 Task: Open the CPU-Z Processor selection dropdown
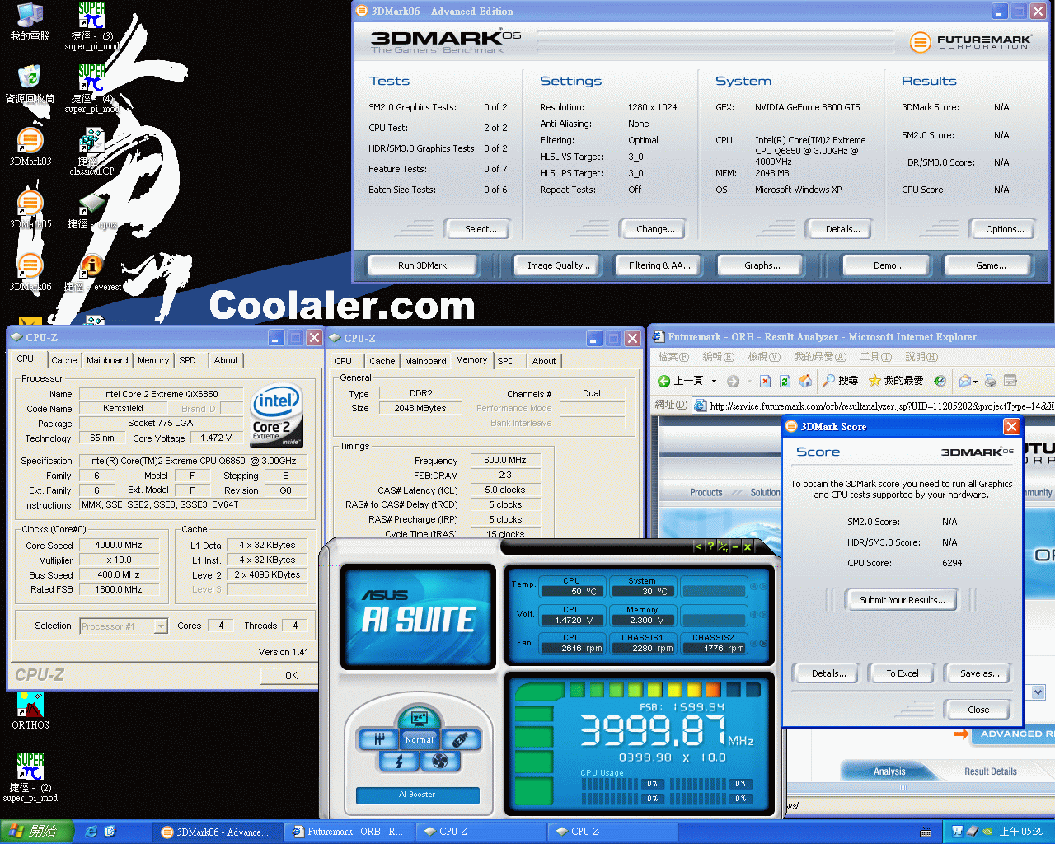[x=161, y=626]
